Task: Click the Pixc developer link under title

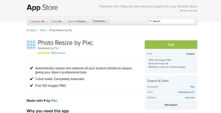Action: click(57, 48)
